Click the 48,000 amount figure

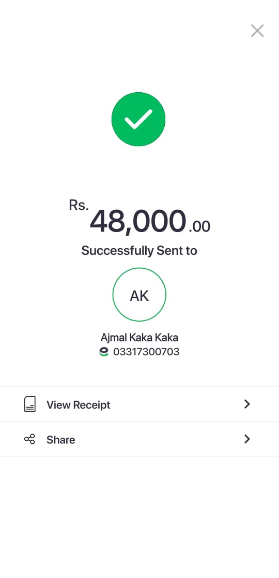138,221
